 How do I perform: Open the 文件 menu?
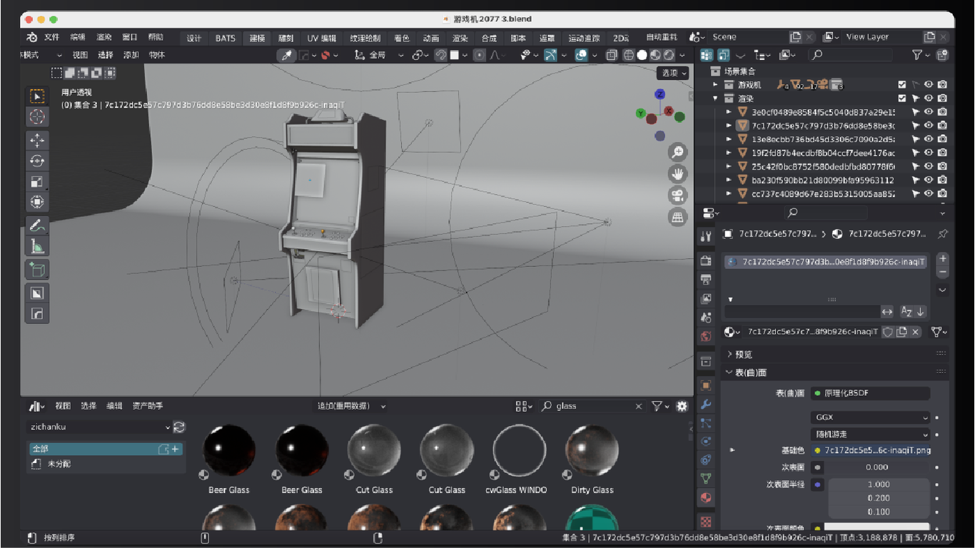pos(52,37)
